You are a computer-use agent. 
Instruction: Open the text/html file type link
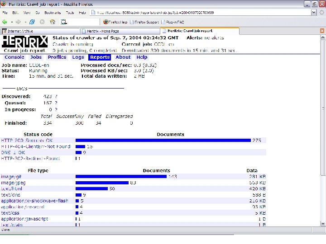click(x=11, y=189)
